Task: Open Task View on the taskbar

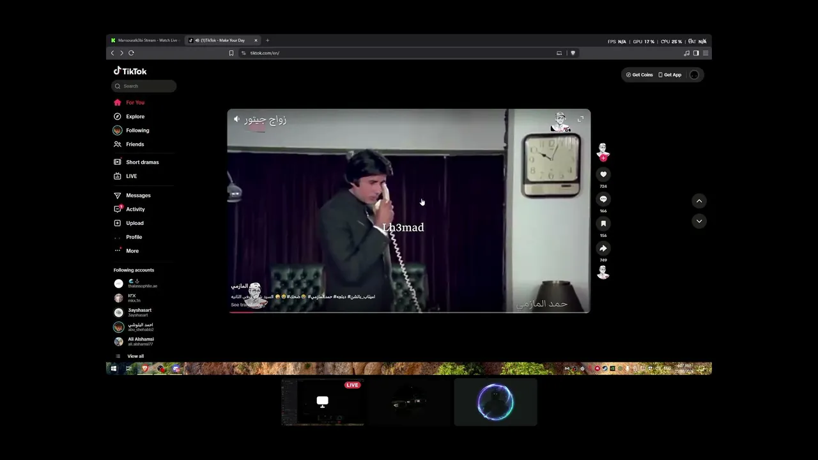Action: [x=128, y=369]
